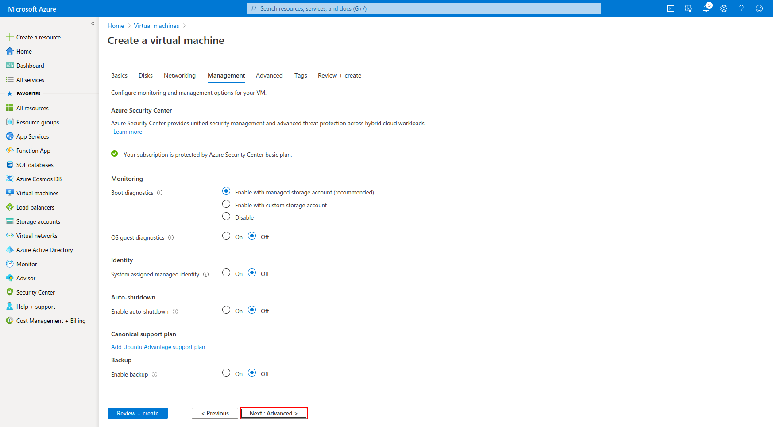The height and width of the screenshot is (427, 773).
Task: Show Enable auto-shutdown info tooltip
Action: click(175, 311)
